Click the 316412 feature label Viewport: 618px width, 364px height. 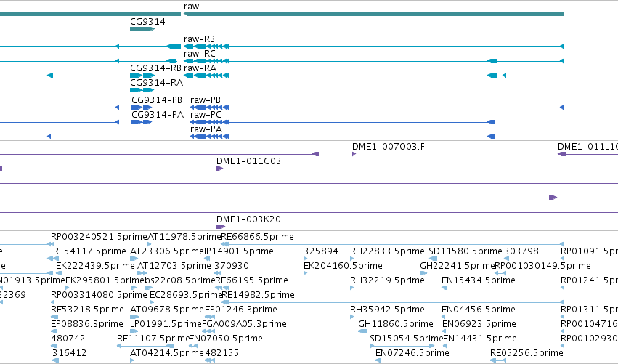tap(69, 353)
